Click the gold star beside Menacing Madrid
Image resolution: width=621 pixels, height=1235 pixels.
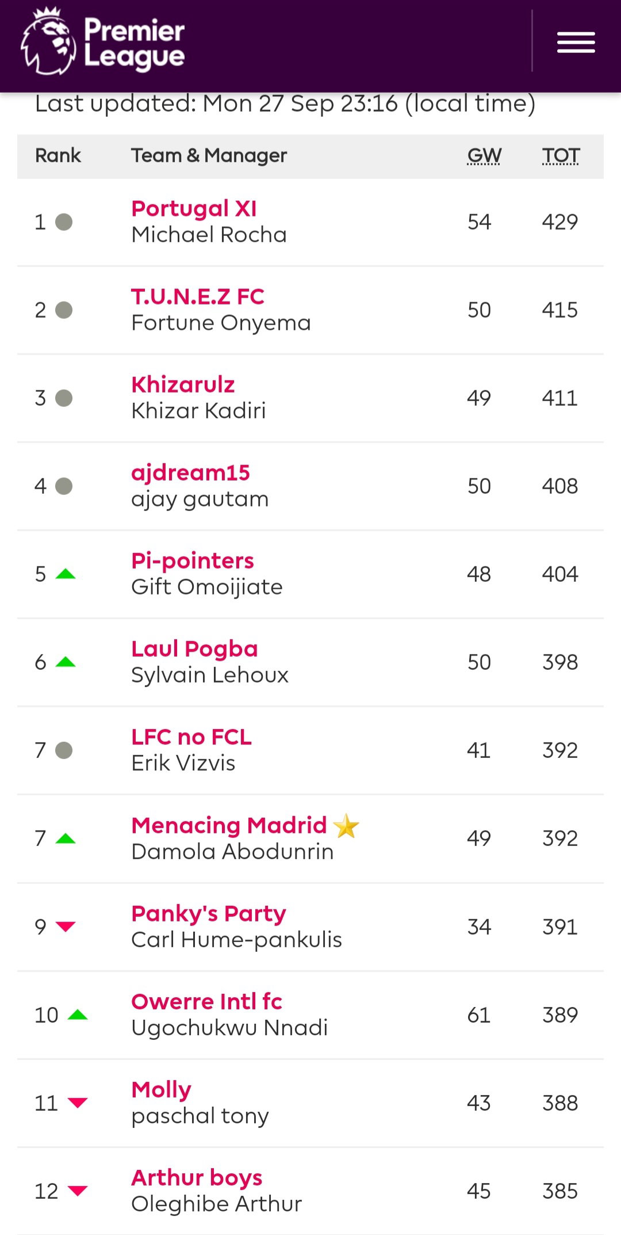click(x=346, y=826)
